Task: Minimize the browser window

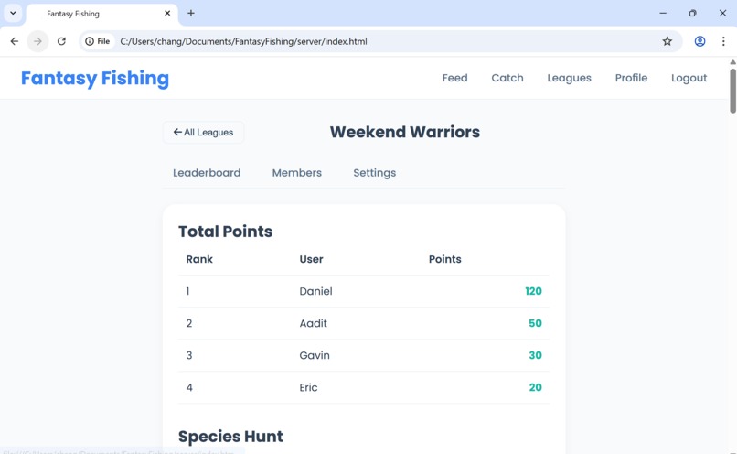Action: pos(663,13)
